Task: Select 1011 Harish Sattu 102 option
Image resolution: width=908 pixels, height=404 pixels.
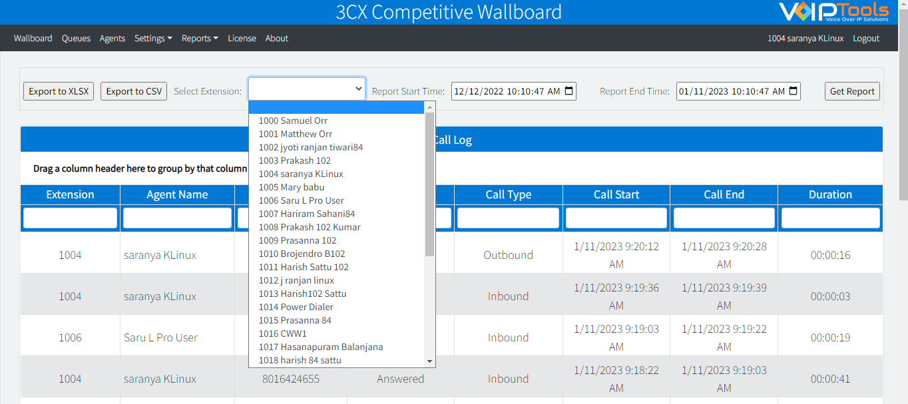Action: [337, 267]
